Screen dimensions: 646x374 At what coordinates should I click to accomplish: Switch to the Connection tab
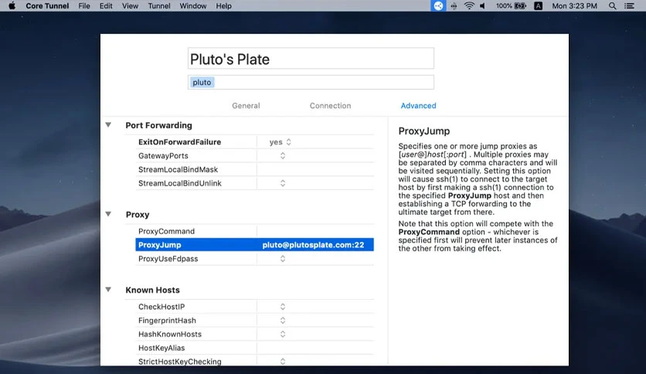(331, 105)
